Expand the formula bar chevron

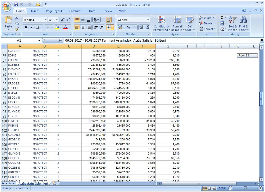tap(262, 40)
